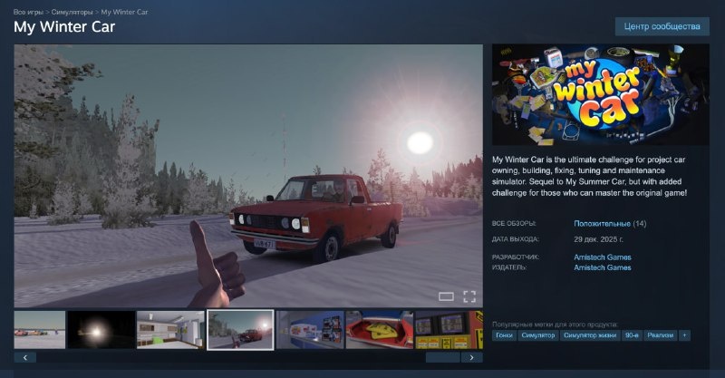725x378 pixels.
Task: Click My Winter Car breadcrumb link
Action: click(124, 12)
